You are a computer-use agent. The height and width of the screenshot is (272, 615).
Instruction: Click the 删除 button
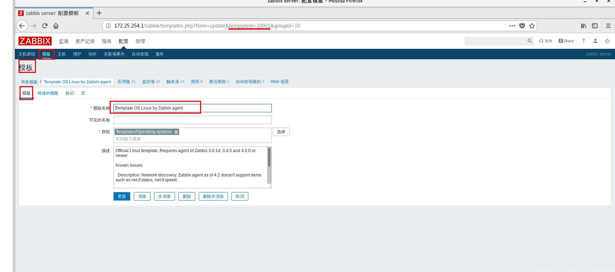[187, 196]
